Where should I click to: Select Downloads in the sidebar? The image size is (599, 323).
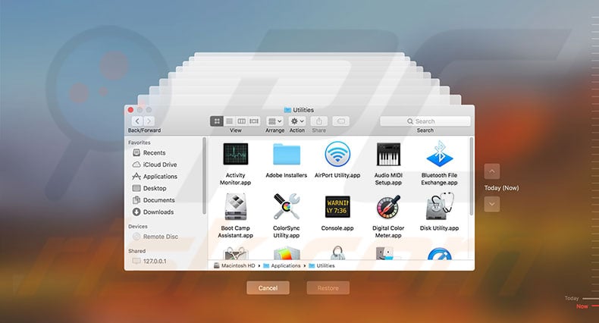[158, 212]
